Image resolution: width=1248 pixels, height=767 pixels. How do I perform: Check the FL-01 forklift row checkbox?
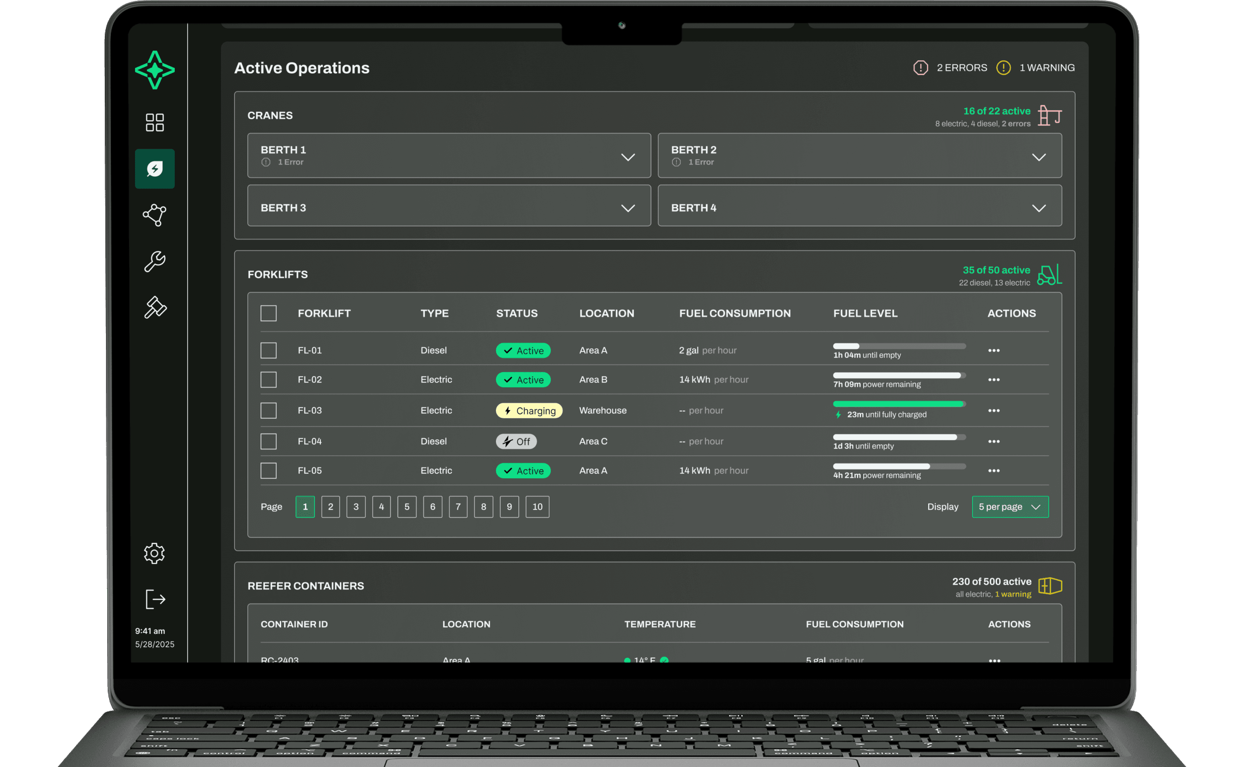tap(268, 350)
